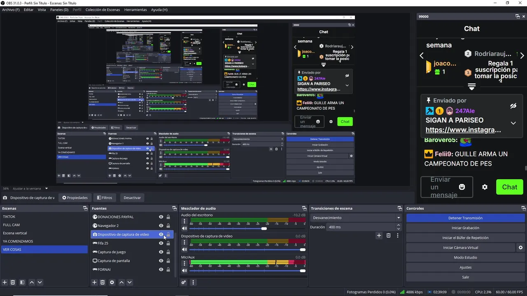This screenshot has height=296, width=527.
Task: Hide Dispositivo de captura de video source
Action: click(x=161, y=234)
